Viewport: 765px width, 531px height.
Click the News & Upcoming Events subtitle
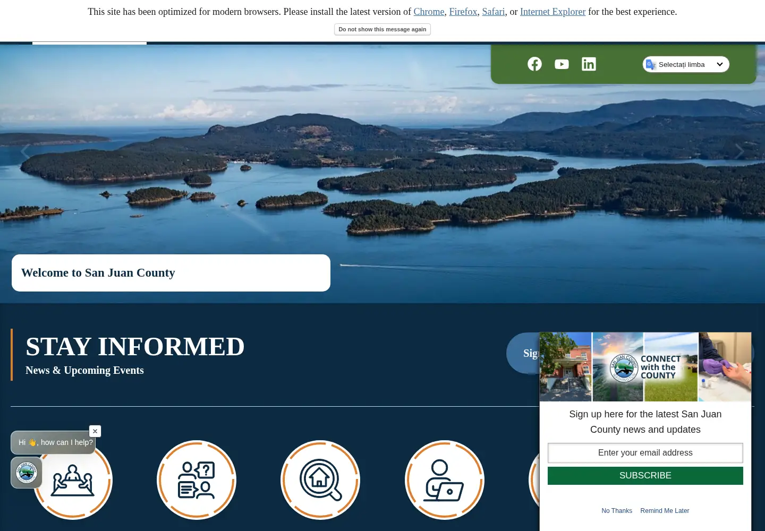84,371
